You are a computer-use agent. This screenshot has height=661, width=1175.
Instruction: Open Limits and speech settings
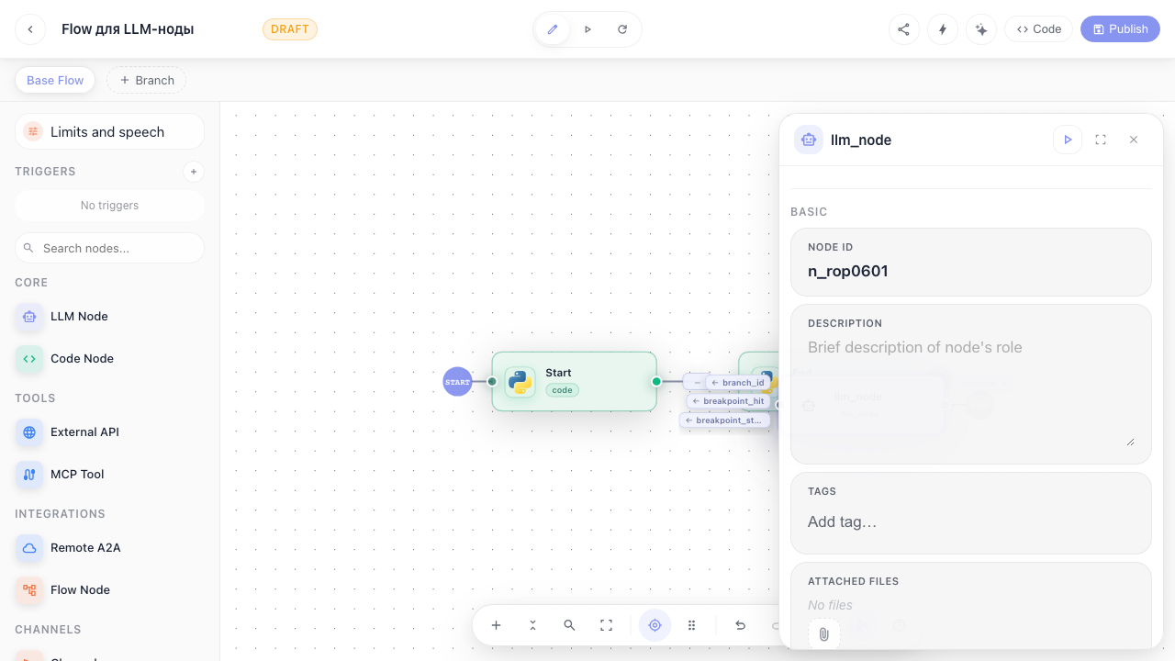point(109,131)
